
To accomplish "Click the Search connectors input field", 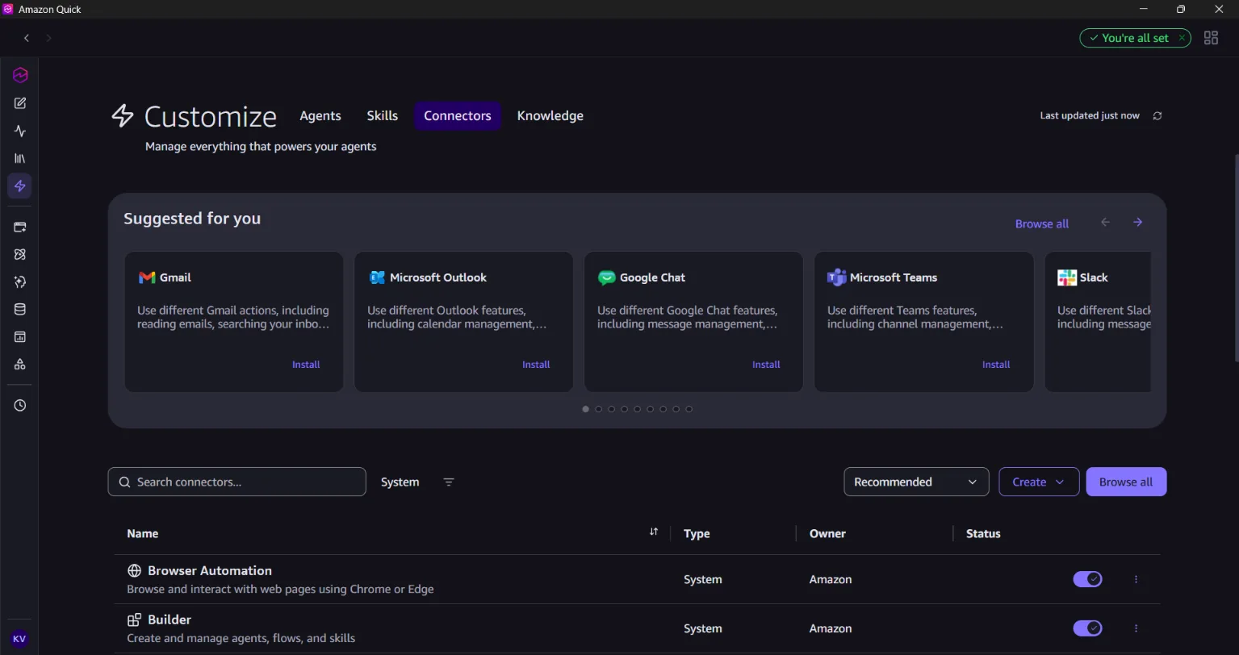I will pos(236,482).
